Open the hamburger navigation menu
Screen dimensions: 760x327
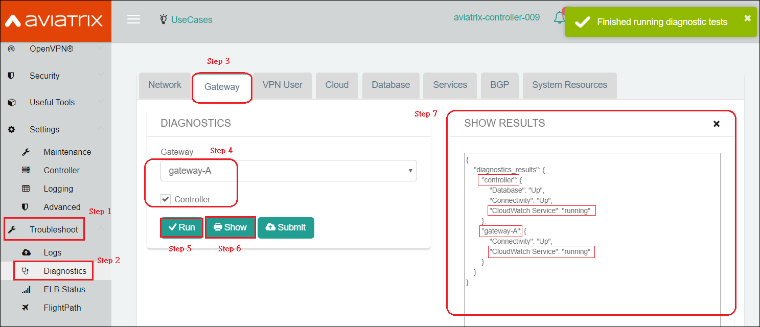coord(133,19)
